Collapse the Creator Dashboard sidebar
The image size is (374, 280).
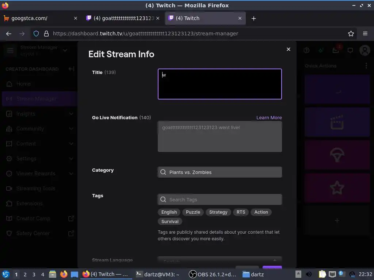pyautogui.click(x=71, y=69)
